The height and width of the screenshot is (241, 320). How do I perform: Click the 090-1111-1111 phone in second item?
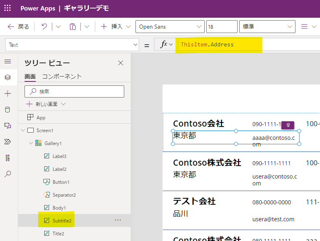[x=271, y=163]
